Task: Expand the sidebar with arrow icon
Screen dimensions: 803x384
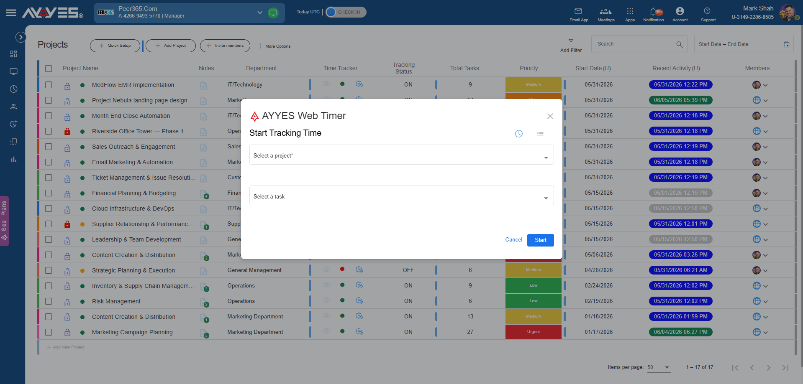Action: tap(21, 37)
